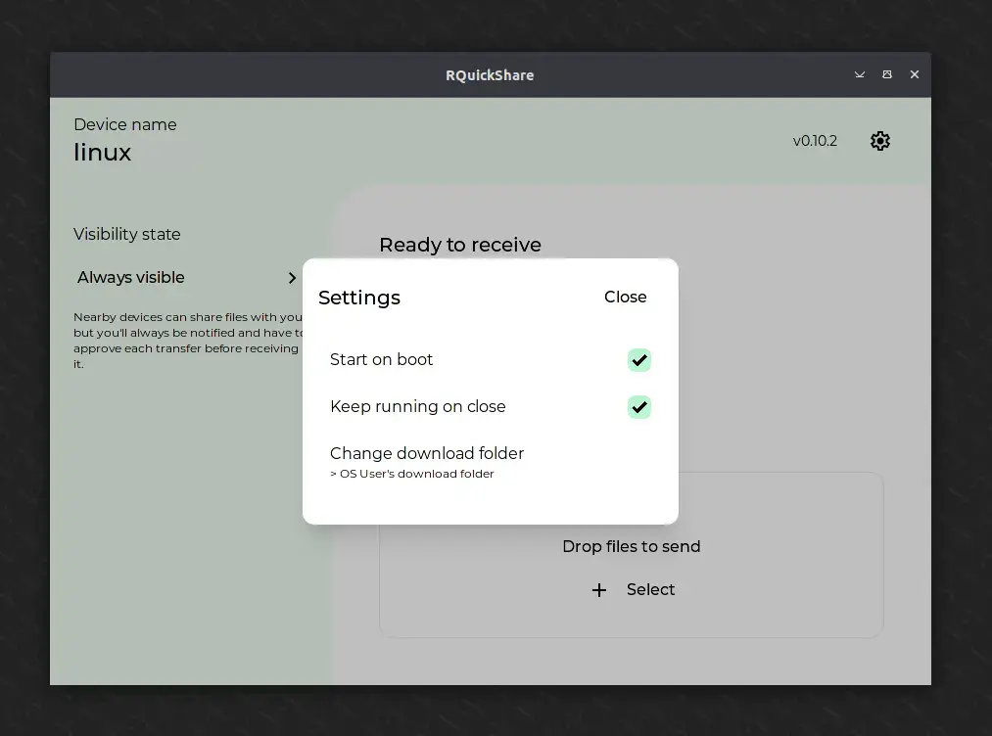Close the Settings dialog

tap(625, 297)
